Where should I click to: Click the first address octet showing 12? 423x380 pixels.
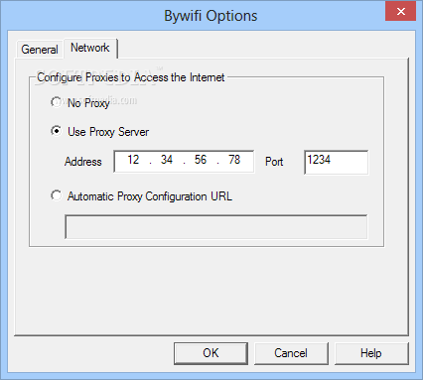(133, 160)
